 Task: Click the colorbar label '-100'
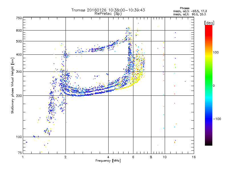tap(217, 119)
